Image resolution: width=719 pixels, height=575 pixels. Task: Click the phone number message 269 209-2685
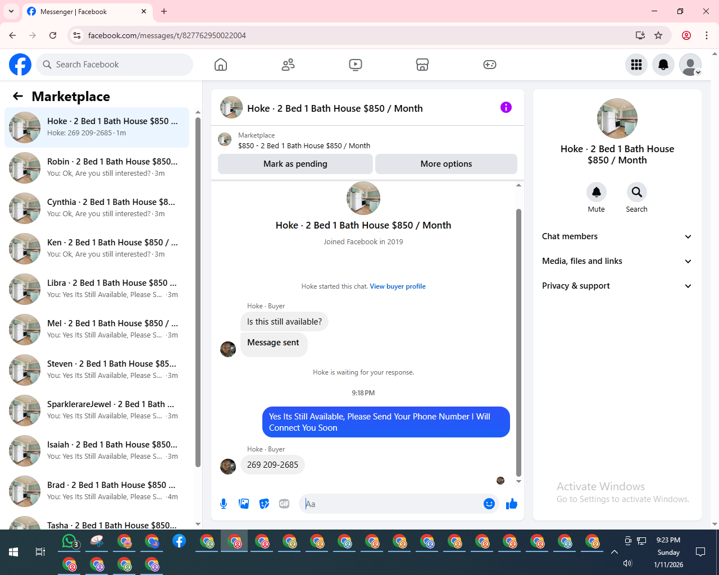(x=272, y=465)
